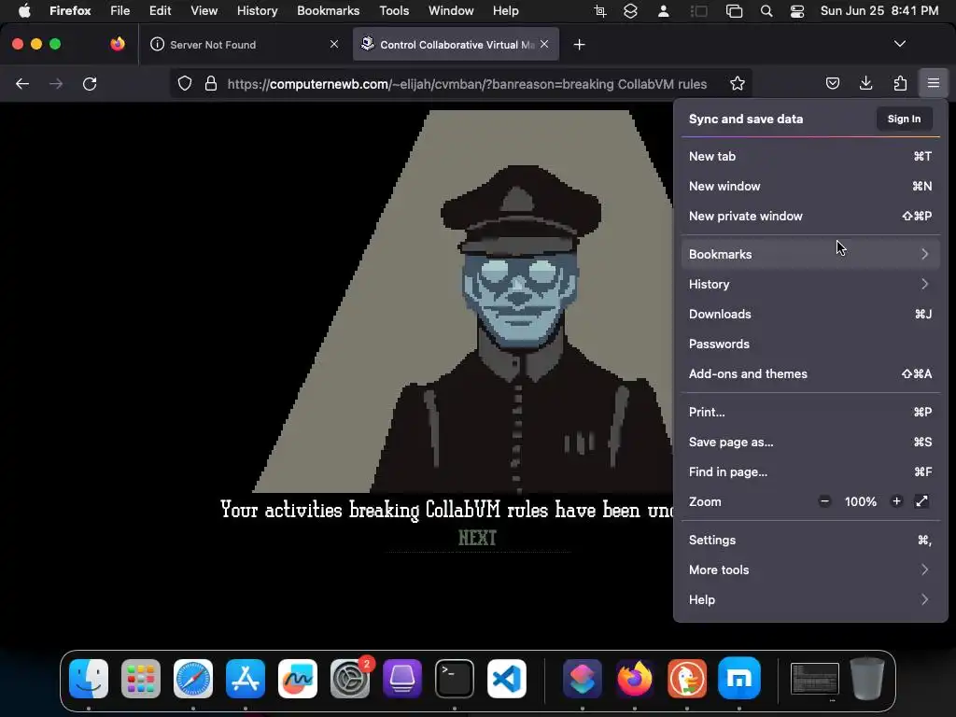
Task: Click the screenshot crop menu bar icon
Action: 600,11
